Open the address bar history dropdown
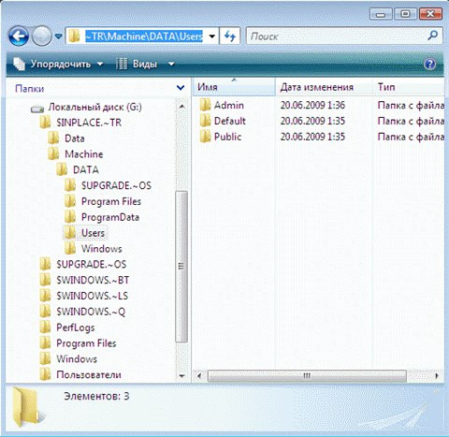This screenshot has height=437, width=449. 212,36
